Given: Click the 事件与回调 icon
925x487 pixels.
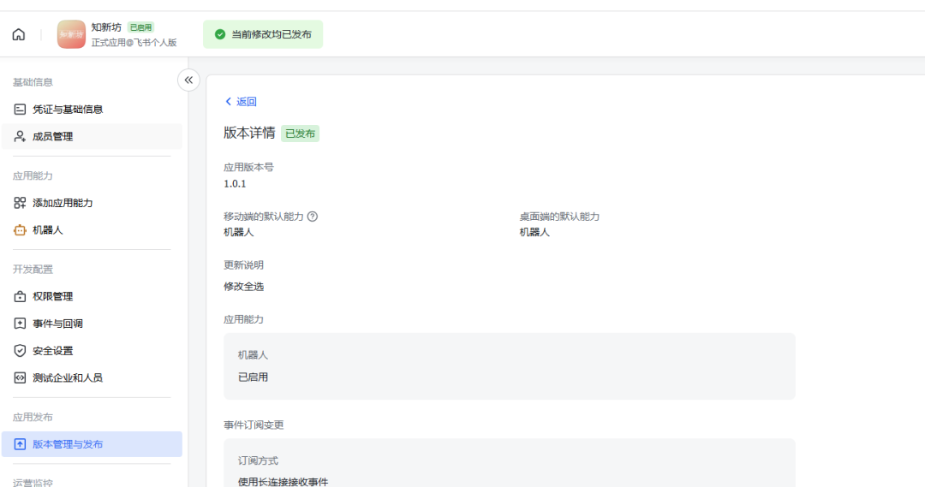Looking at the screenshot, I should coord(21,324).
